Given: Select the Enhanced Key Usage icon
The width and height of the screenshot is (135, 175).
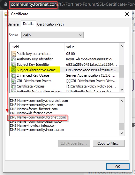Looking at the screenshot, I should (x=14, y=75).
